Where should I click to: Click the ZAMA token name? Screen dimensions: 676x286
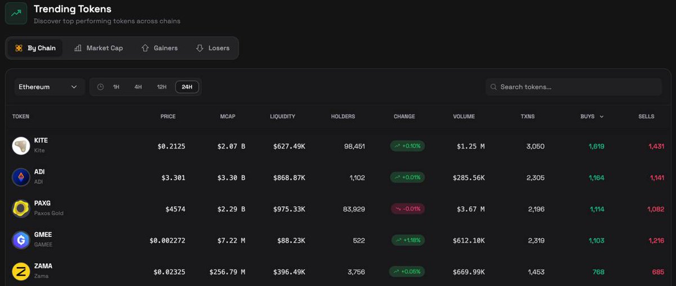43,266
